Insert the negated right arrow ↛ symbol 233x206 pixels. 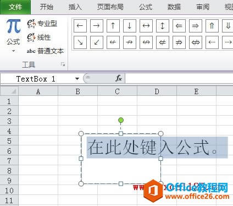click(130, 42)
